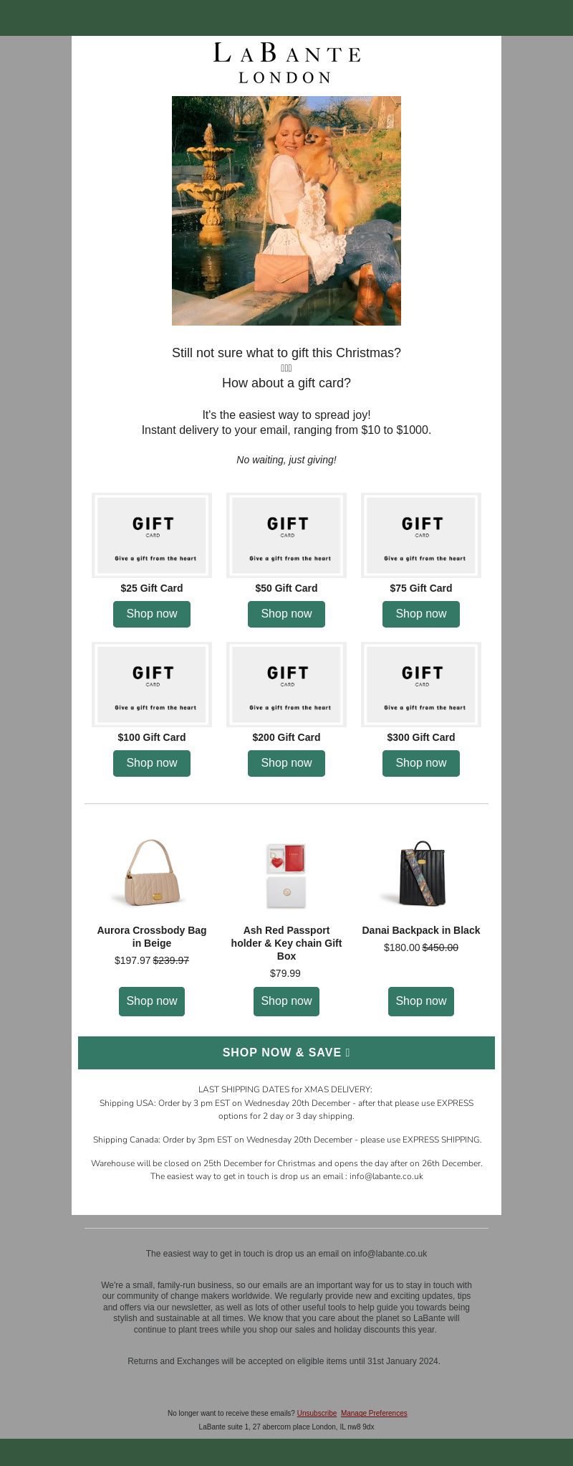
Task: Shop now for Aurora Crossbody Bag
Action: click(152, 1001)
